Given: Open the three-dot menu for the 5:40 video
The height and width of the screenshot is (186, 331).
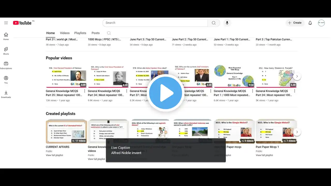Looking at the screenshot, I should [x=210, y=91].
